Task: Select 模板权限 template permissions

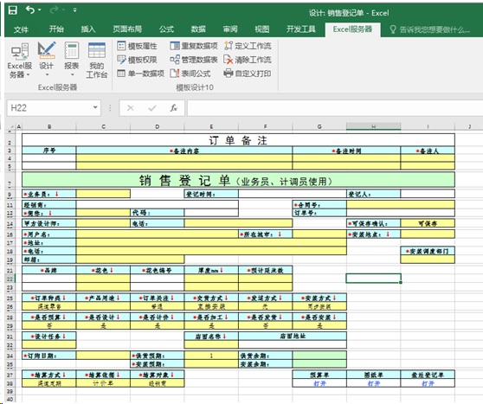Action: point(137,60)
